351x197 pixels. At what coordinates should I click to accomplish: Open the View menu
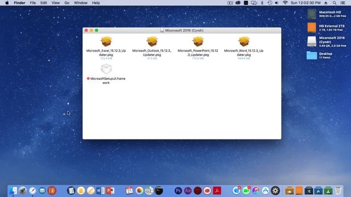pyautogui.click(x=55, y=3)
